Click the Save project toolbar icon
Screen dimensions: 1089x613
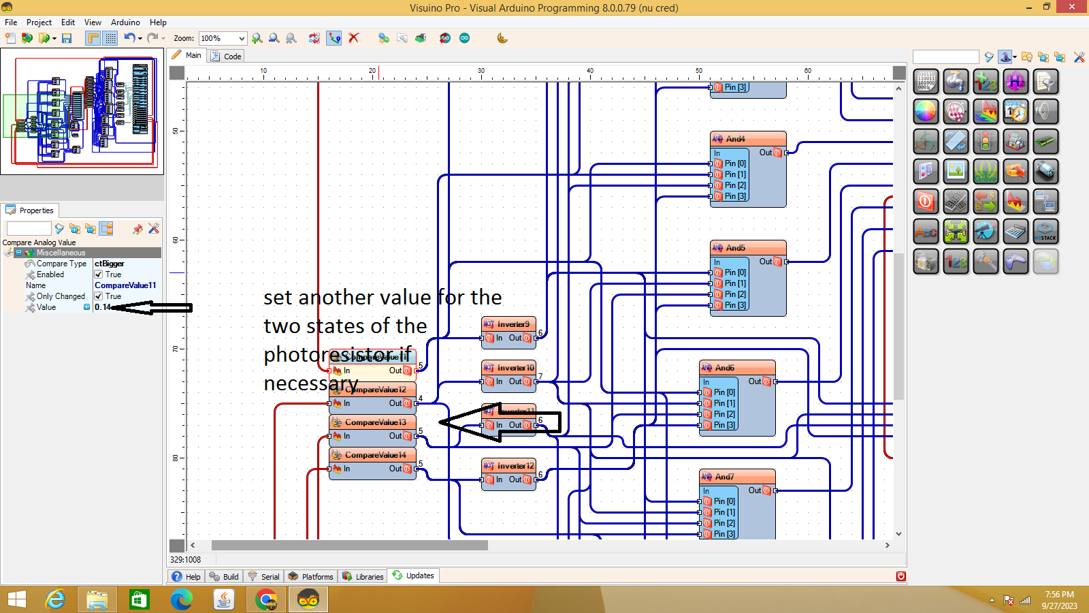(x=67, y=38)
